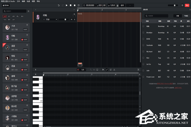Toggle the metronome icon beside the tempo
The width and height of the screenshot is (191, 127).
click(x=117, y=5)
